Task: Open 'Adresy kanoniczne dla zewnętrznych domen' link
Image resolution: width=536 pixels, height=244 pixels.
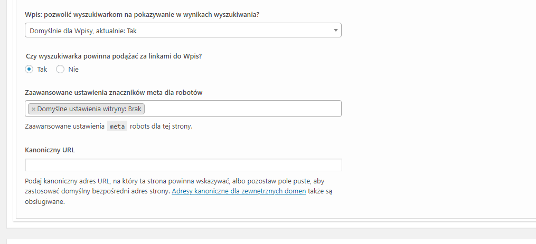Action: [x=239, y=191]
